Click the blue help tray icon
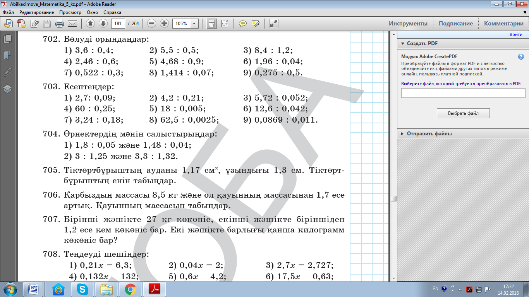The width and height of the screenshot is (529, 297). (444, 288)
